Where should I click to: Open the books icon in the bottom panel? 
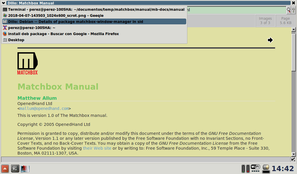pyautogui.click(x=25, y=168)
